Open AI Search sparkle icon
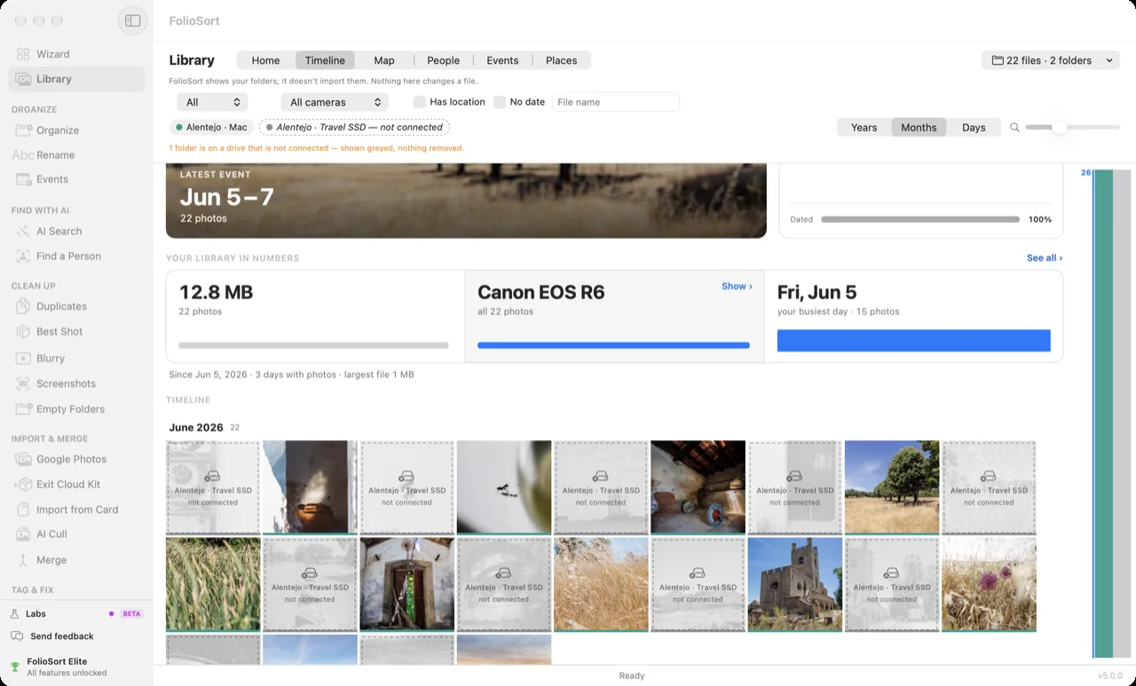The image size is (1136, 686). point(23,231)
